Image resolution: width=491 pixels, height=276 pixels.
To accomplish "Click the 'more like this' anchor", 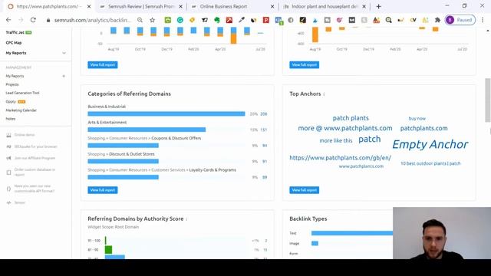I will click(x=336, y=140).
